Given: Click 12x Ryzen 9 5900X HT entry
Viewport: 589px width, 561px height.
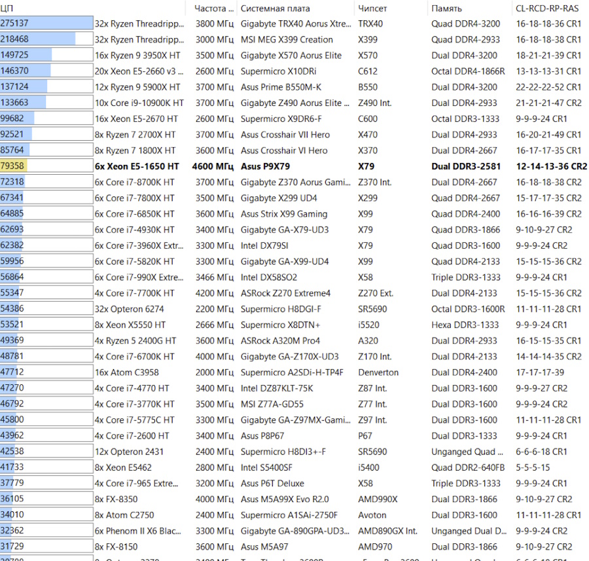Looking at the screenshot, I should pyautogui.click(x=137, y=87).
